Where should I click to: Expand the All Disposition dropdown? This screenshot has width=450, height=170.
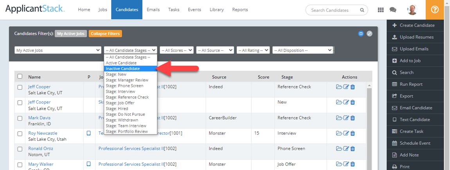tap(302, 50)
